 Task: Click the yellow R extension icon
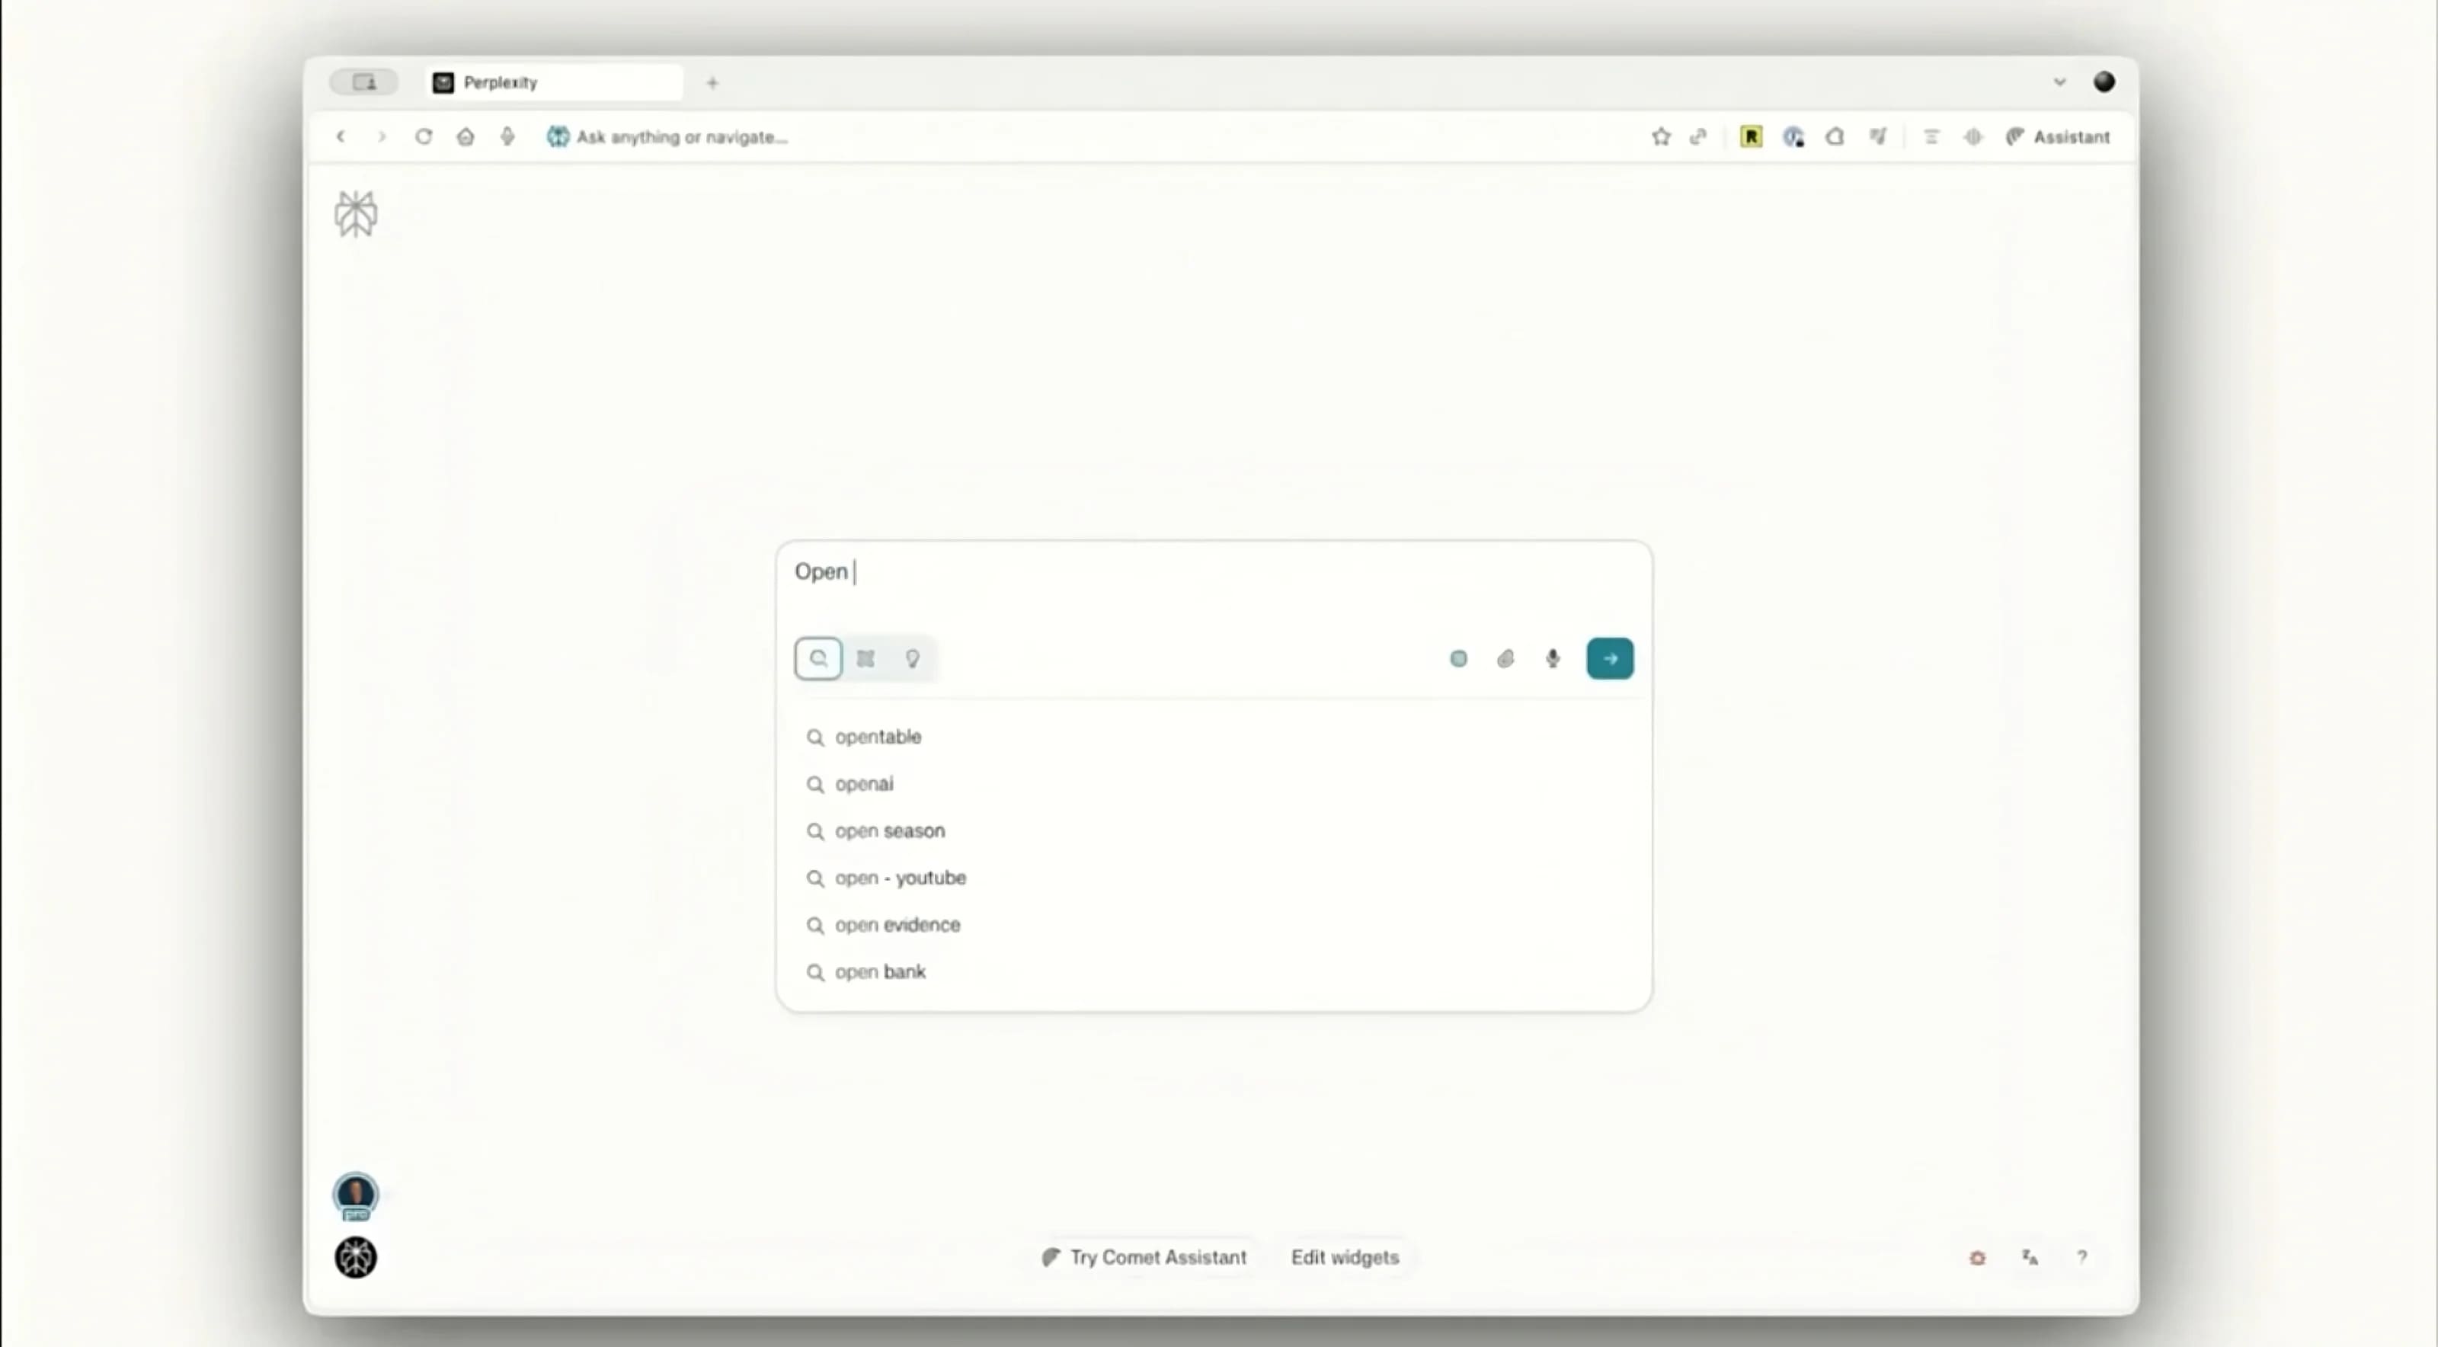[x=1751, y=137]
